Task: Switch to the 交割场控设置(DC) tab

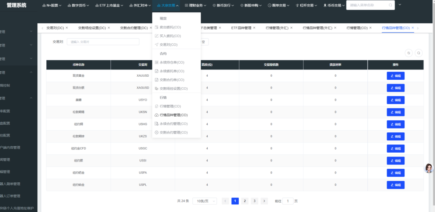Action: pyautogui.click(x=92, y=28)
